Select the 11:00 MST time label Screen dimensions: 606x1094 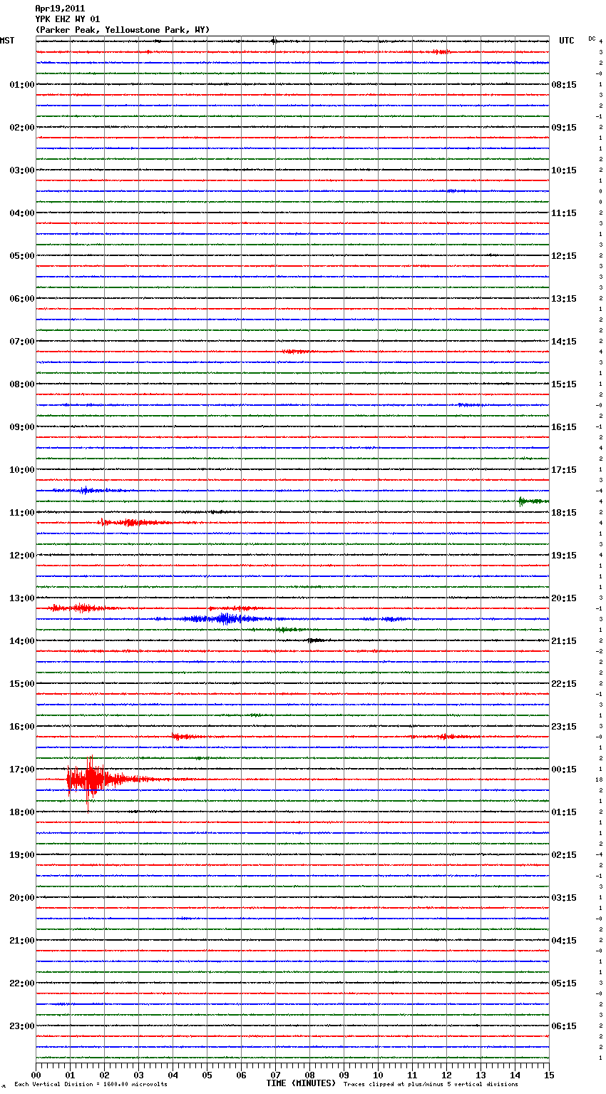pyautogui.click(x=22, y=513)
